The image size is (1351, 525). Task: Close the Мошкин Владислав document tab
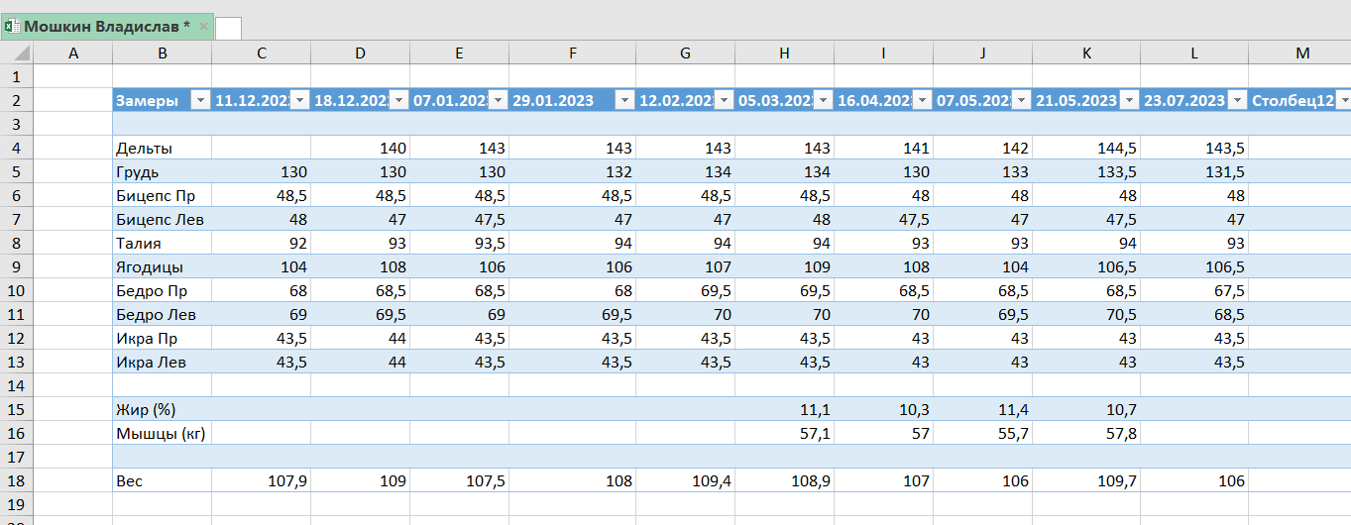(x=203, y=27)
